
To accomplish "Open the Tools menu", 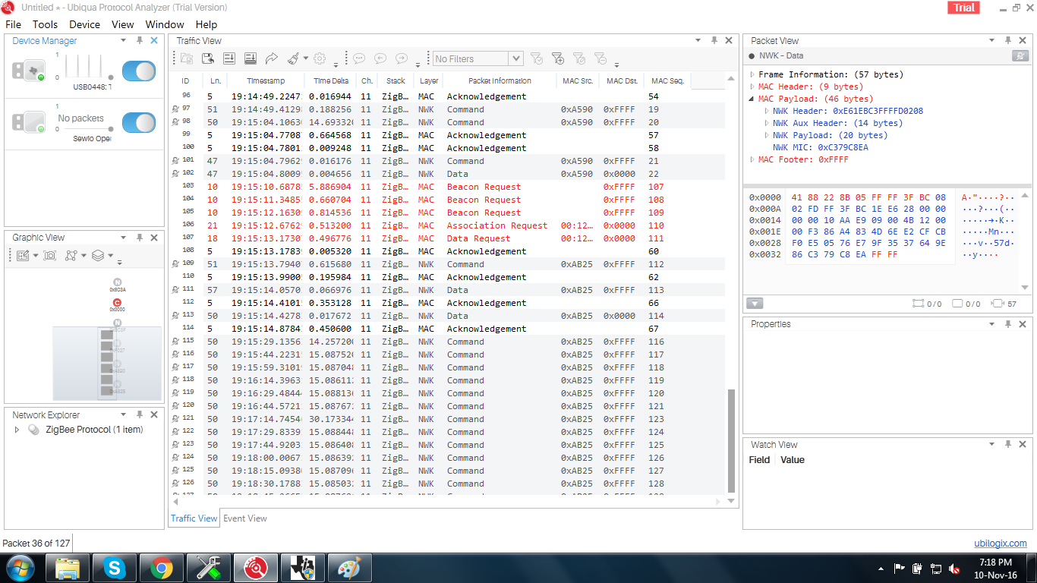I will [x=46, y=24].
